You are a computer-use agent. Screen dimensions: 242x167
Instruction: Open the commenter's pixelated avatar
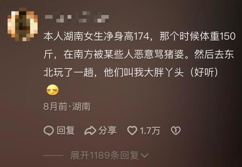click(23, 25)
